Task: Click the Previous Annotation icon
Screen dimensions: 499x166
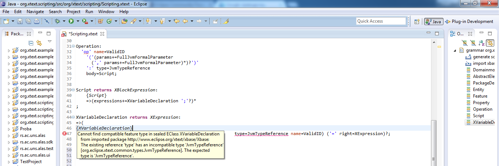Action: click(x=163, y=21)
